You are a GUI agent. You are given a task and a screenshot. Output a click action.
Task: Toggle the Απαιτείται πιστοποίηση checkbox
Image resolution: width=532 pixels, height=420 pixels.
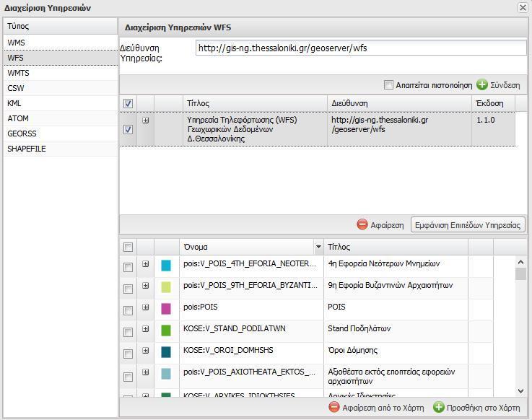click(388, 85)
